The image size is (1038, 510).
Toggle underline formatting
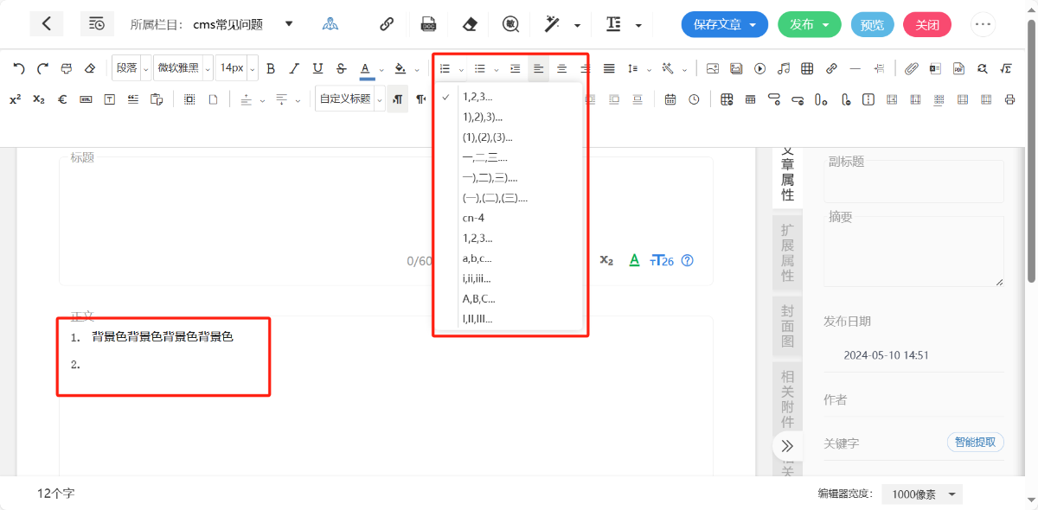317,68
